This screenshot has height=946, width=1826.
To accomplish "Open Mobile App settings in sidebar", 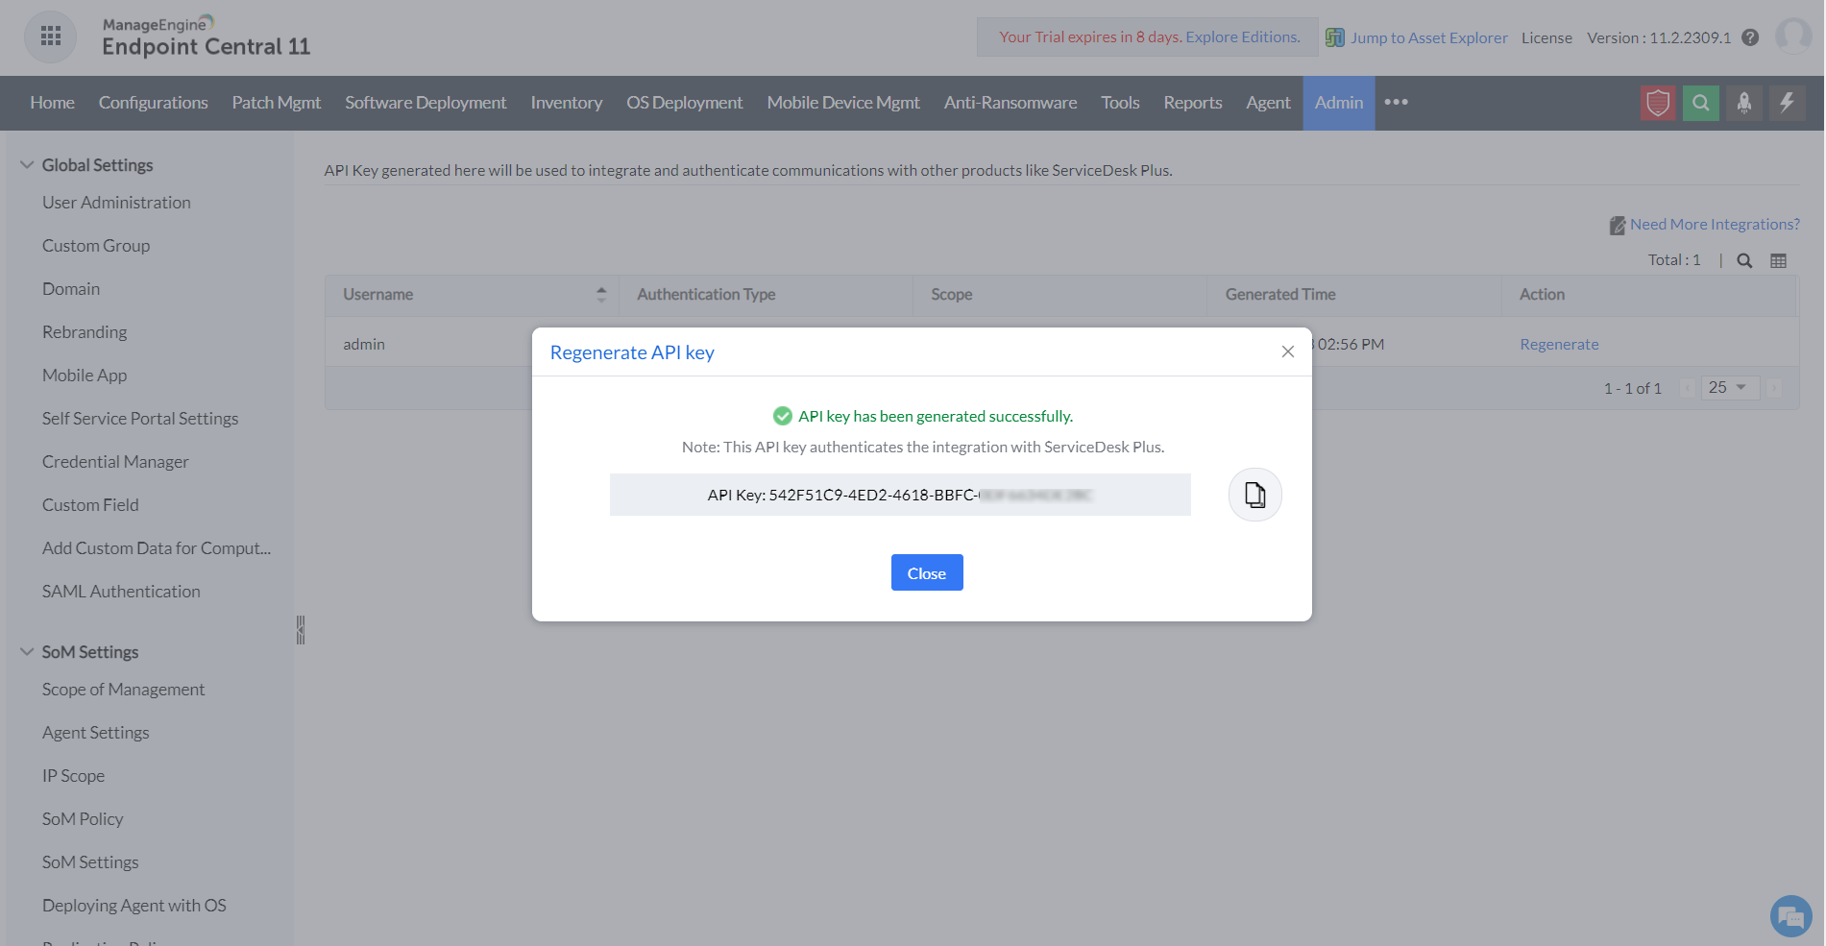I will [x=85, y=376].
